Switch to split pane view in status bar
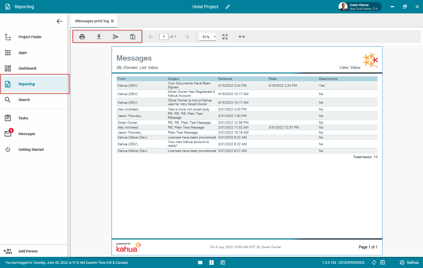The width and height of the screenshot is (423, 268). [211, 263]
